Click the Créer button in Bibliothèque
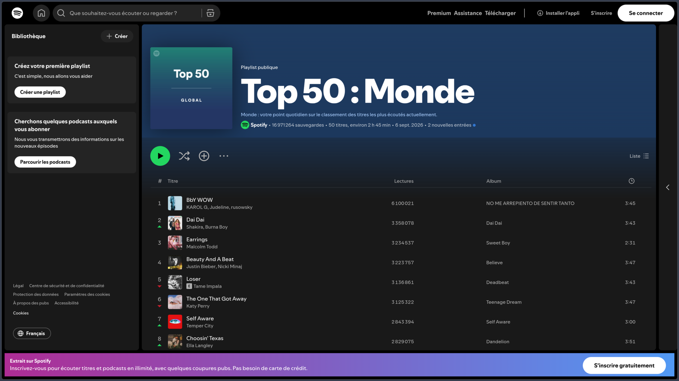Screen dimensions: 679x381 pyautogui.click(x=117, y=36)
